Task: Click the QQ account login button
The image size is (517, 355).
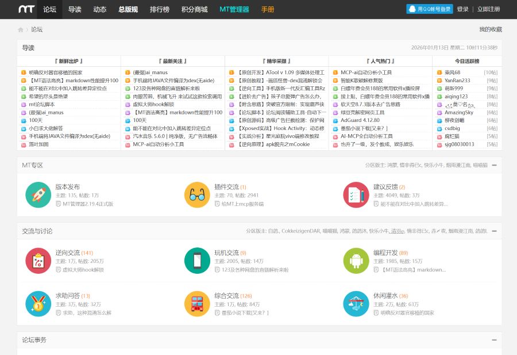Action: tap(430, 9)
